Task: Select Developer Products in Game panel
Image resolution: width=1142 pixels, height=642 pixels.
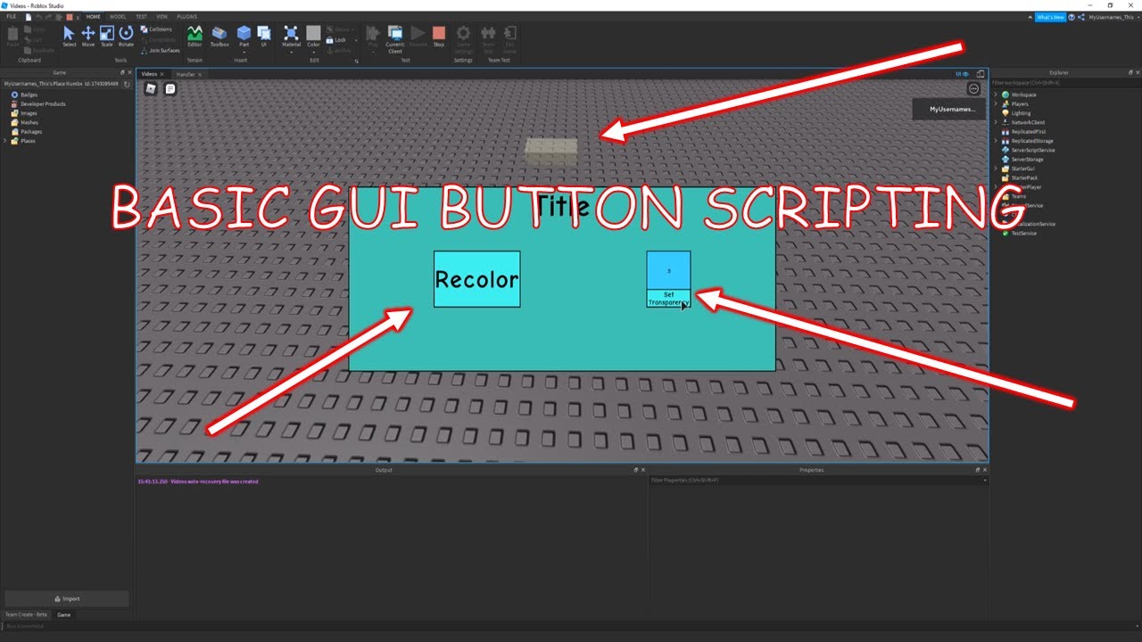Action: tap(43, 103)
